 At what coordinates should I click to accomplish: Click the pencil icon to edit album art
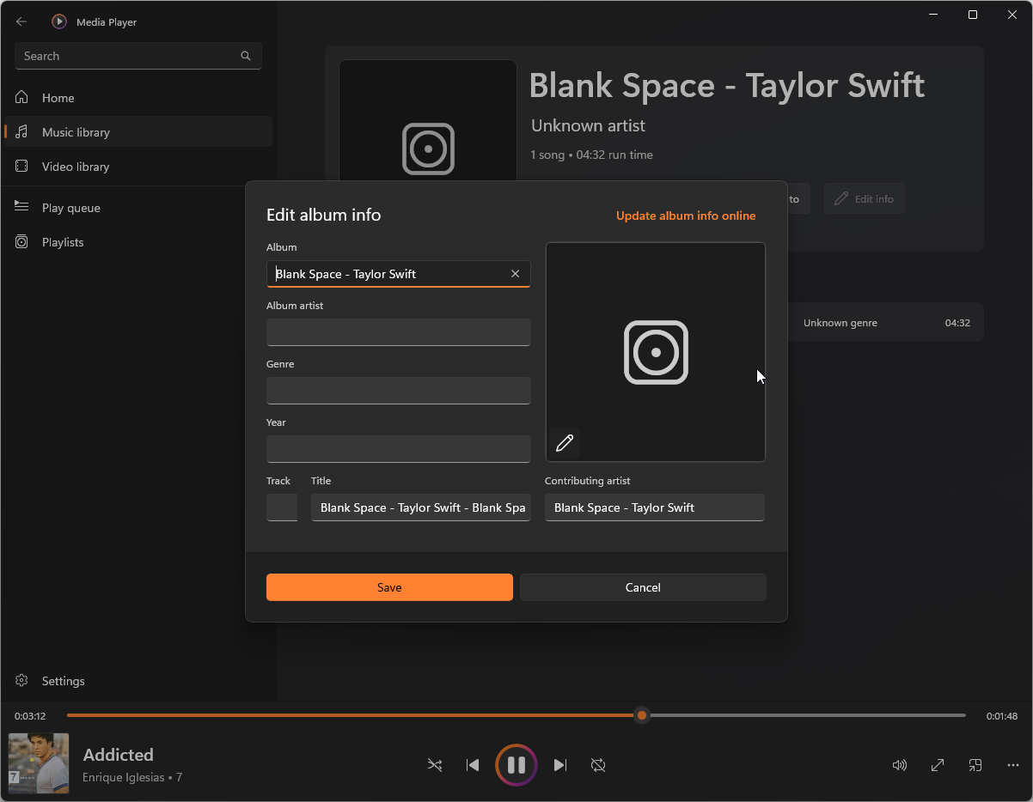coord(565,443)
